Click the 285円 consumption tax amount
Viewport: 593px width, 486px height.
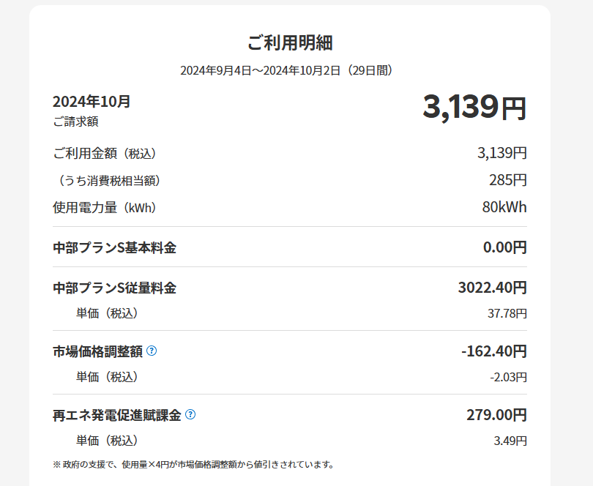coord(507,180)
